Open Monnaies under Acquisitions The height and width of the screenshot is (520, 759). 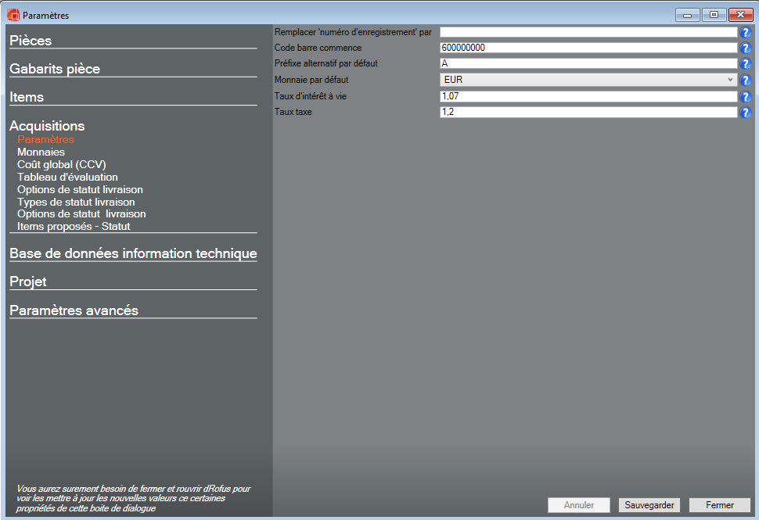point(41,152)
